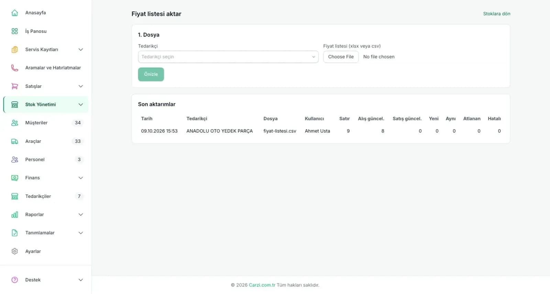Click the Finans money icon
This screenshot has height=294, width=550.
pyautogui.click(x=14, y=178)
